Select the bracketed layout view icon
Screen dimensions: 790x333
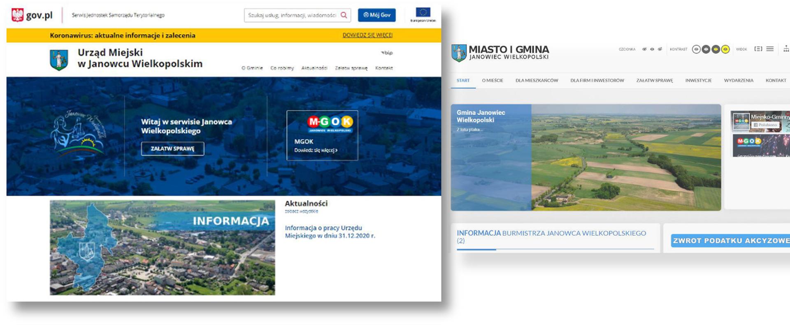pyautogui.click(x=758, y=49)
